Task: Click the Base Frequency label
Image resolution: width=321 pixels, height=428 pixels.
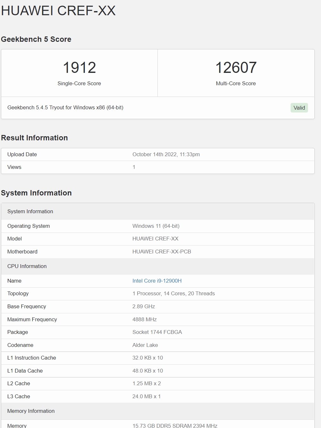Action: 27,306
